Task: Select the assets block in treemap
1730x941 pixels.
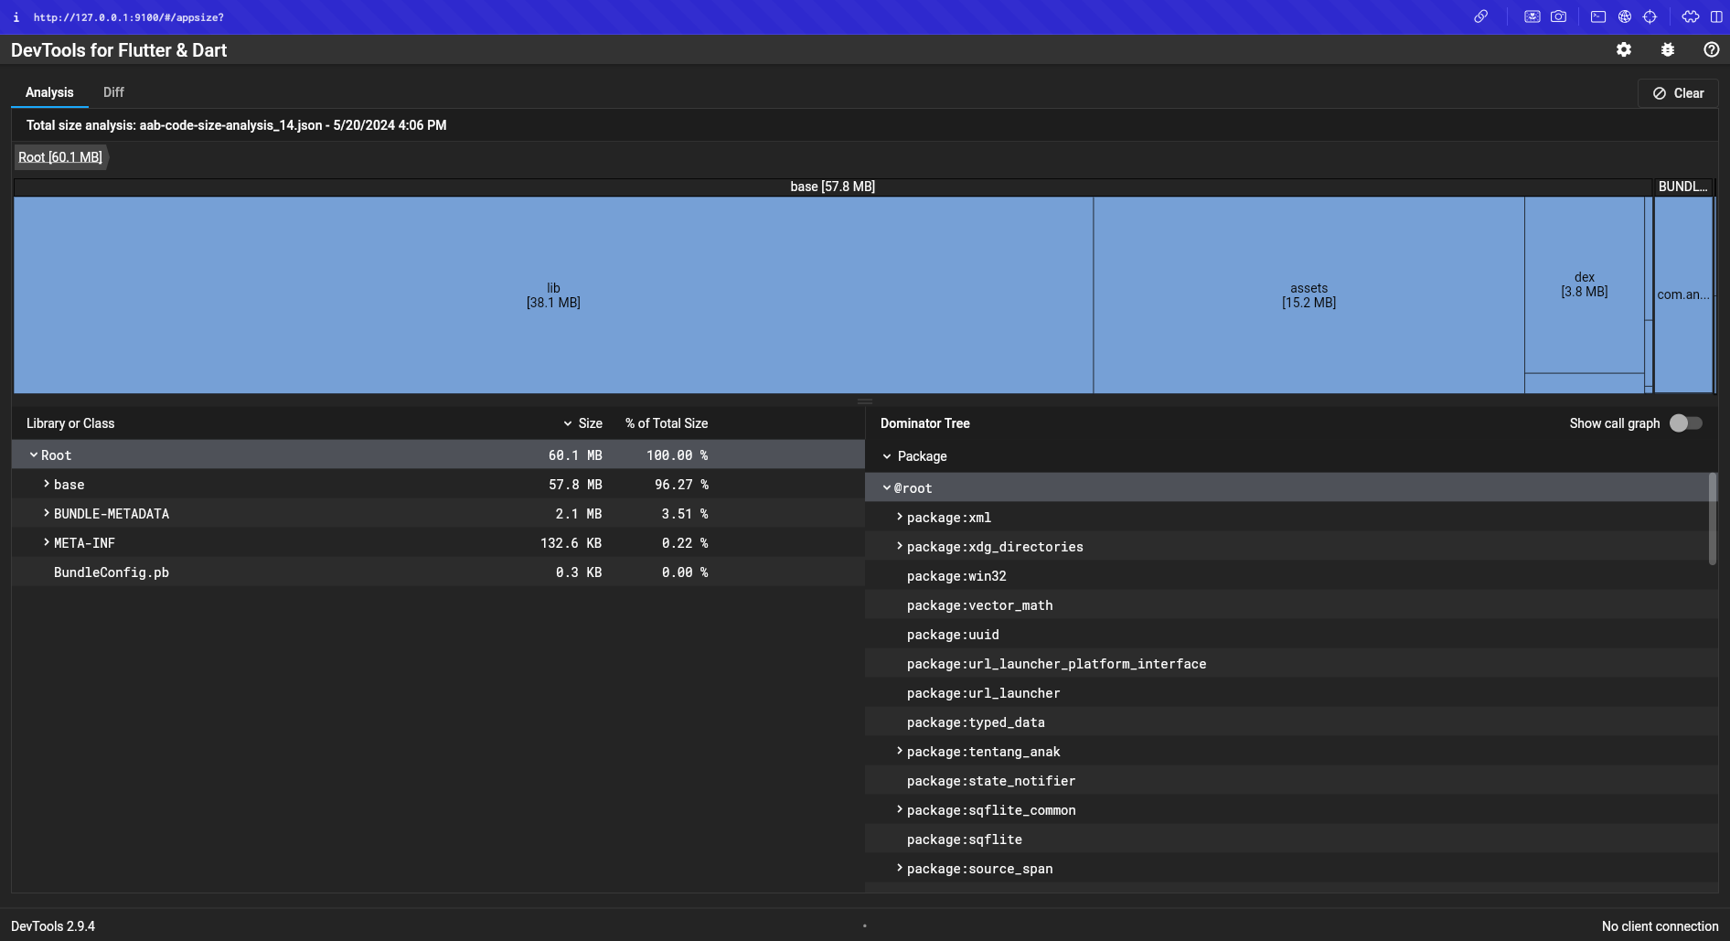Action: point(1308,295)
